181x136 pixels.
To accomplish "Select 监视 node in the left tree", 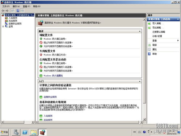I will coord(10,26).
